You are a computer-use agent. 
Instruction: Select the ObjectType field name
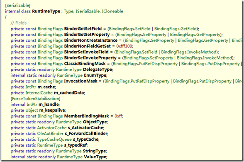click(x=95, y=122)
